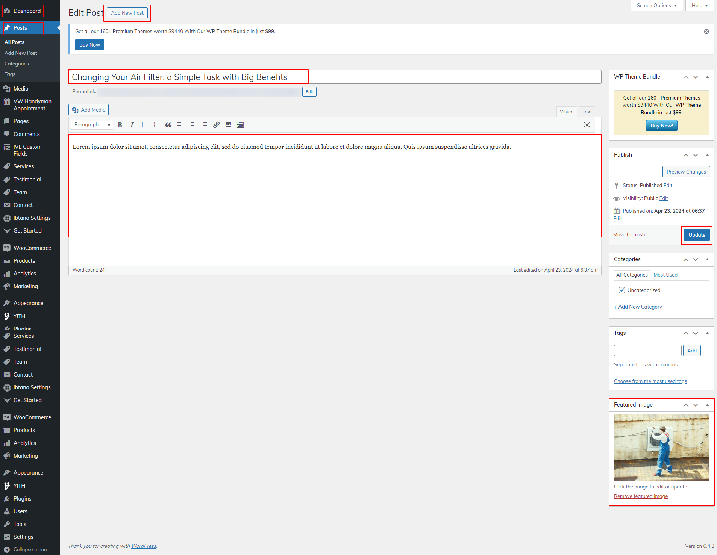The width and height of the screenshot is (717, 555).
Task: Insert a numbered list
Action: tap(156, 125)
